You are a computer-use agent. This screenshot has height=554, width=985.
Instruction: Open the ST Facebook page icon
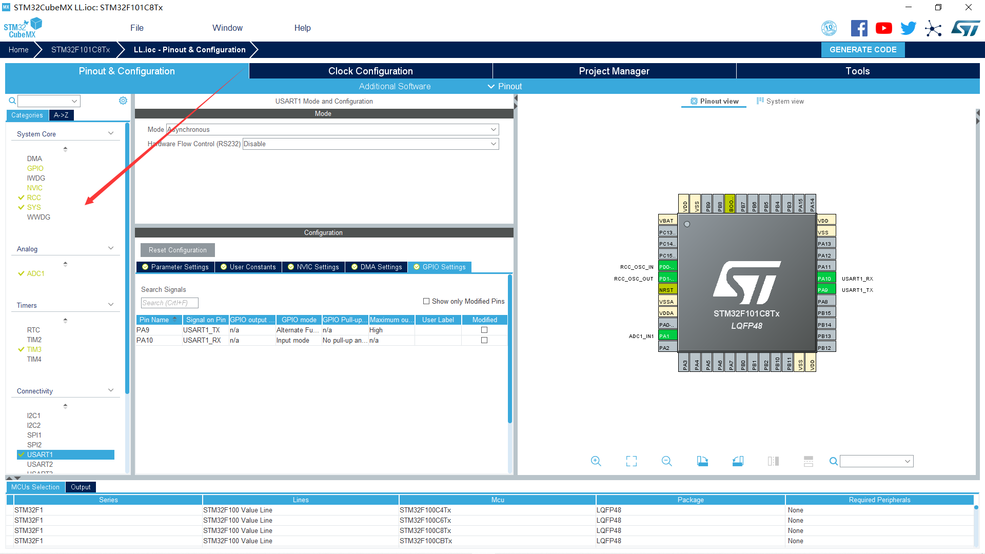pos(859,28)
